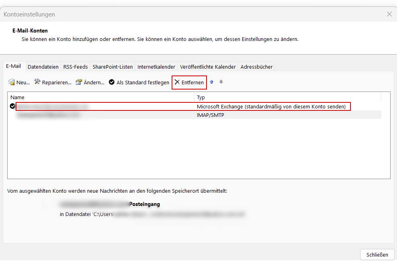The height and width of the screenshot is (265, 397).
Task: Select the SharePoint-Listen tab
Action: point(113,67)
